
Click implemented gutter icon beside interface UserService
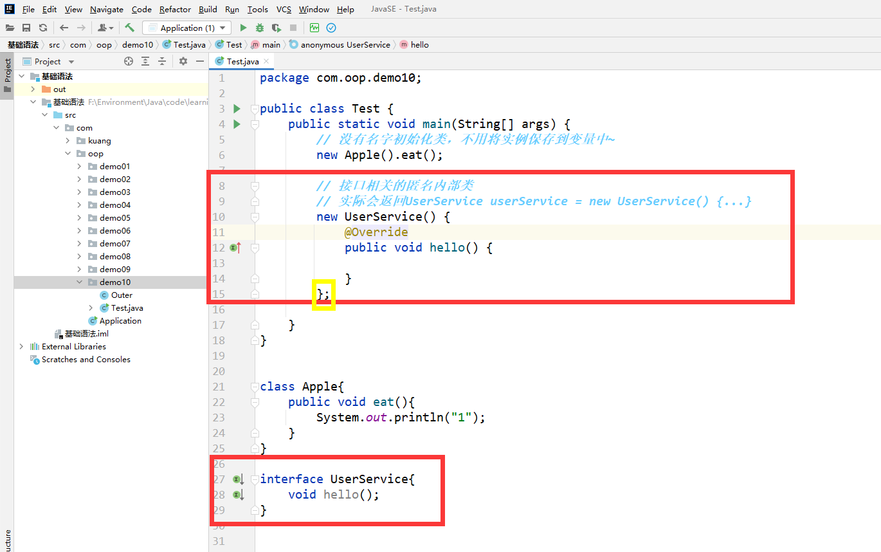point(238,479)
